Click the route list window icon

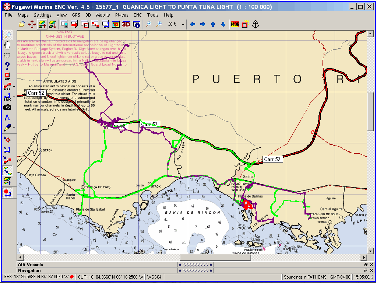(x=95, y=24)
